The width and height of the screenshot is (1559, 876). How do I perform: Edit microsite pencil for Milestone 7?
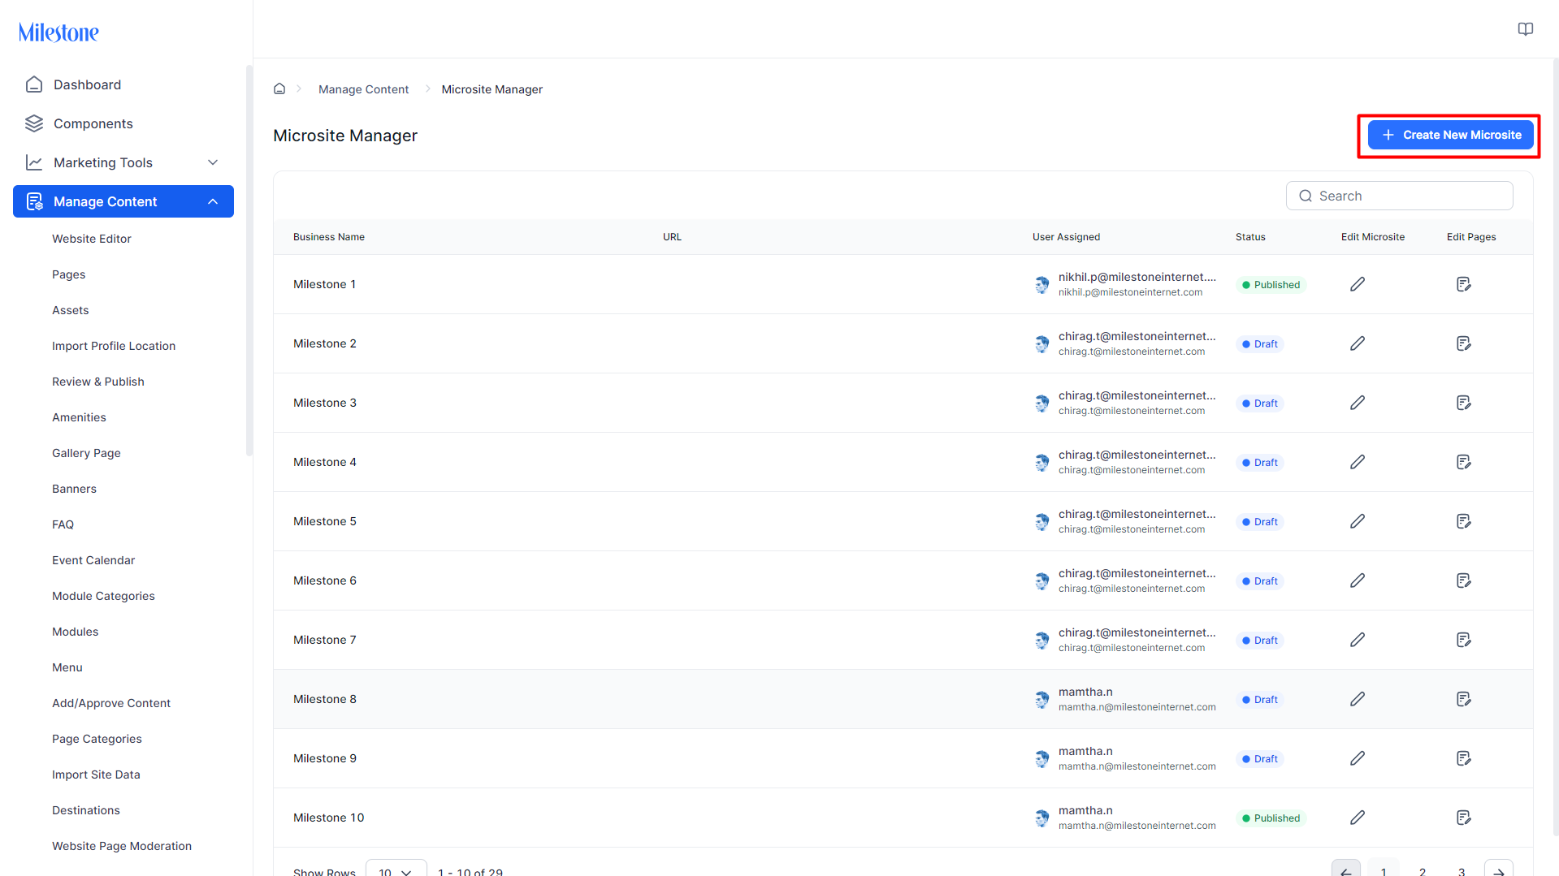(x=1358, y=640)
